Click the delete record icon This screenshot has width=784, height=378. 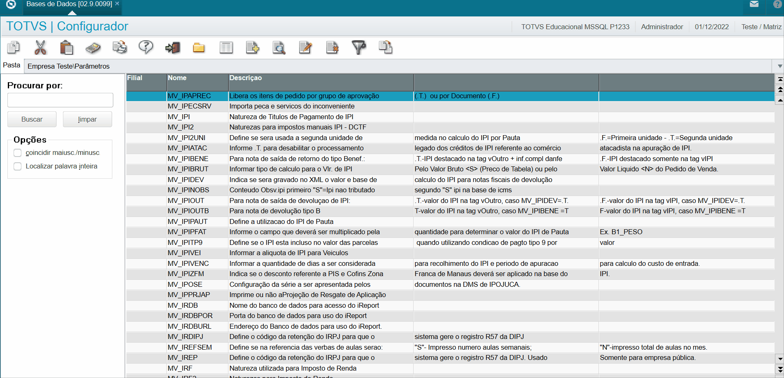point(332,48)
